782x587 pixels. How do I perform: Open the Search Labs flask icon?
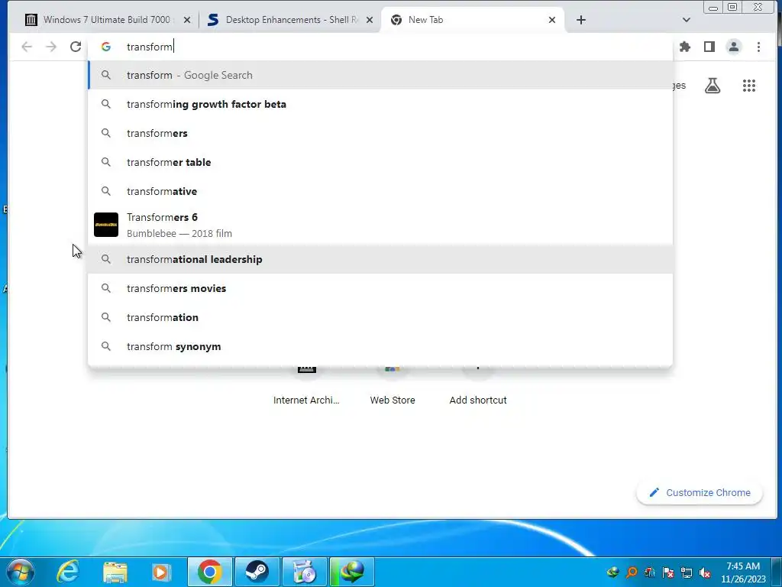tap(713, 86)
